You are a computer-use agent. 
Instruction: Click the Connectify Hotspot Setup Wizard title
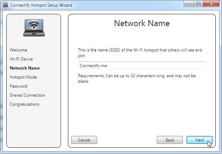(x=41, y=5)
